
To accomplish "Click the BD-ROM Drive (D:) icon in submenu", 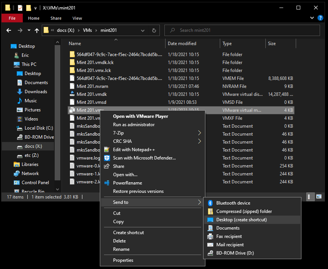I will pos(210,253).
